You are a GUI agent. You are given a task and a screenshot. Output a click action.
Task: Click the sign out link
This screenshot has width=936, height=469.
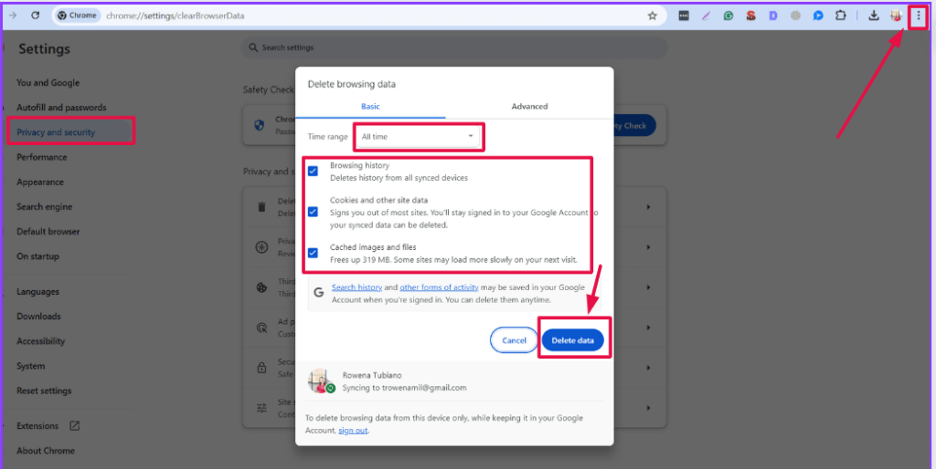pyautogui.click(x=353, y=431)
